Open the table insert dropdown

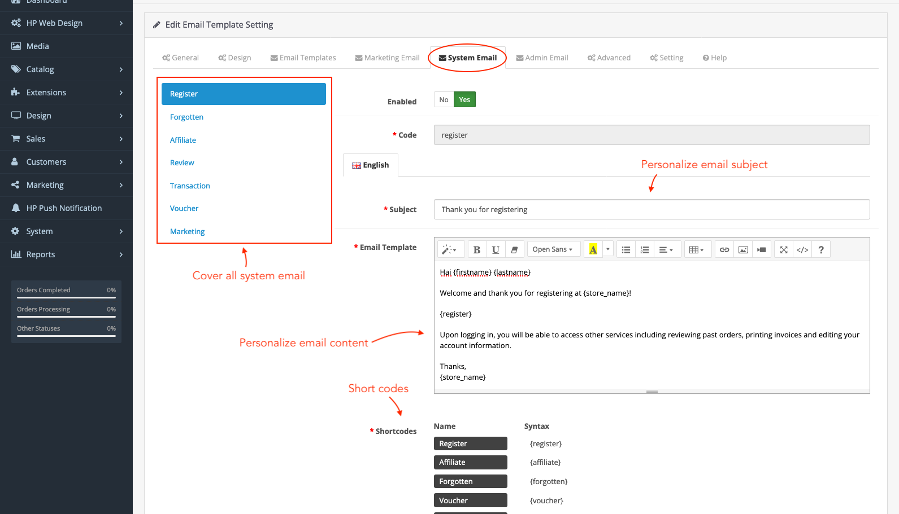click(696, 249)
